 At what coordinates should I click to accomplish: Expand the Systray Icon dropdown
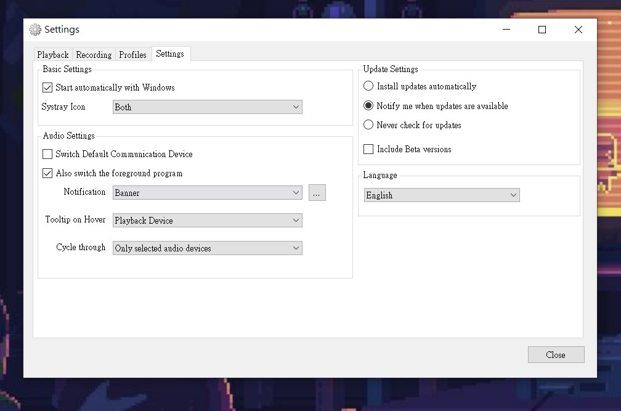(207, 107)
